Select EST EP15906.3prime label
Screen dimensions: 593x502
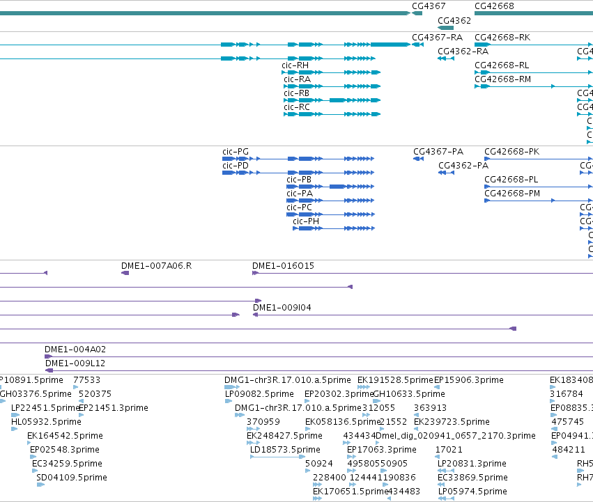click(469, 380)
